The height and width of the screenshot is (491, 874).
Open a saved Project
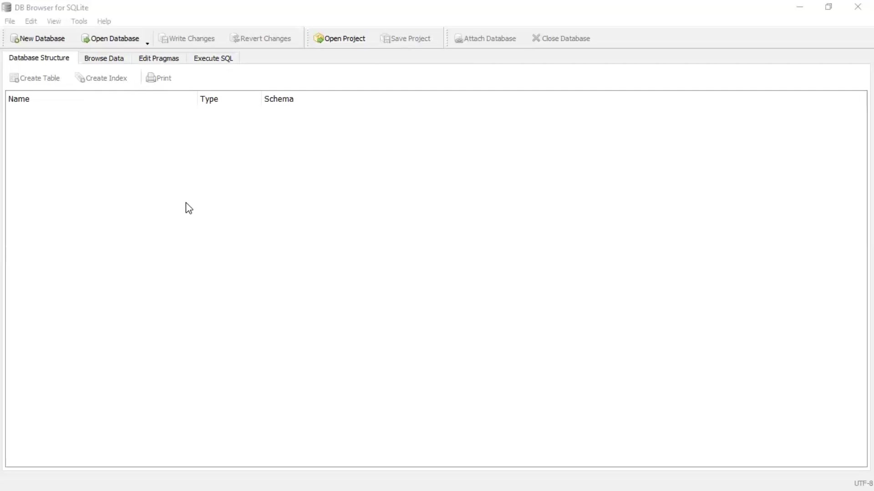(x=340, y=38)
